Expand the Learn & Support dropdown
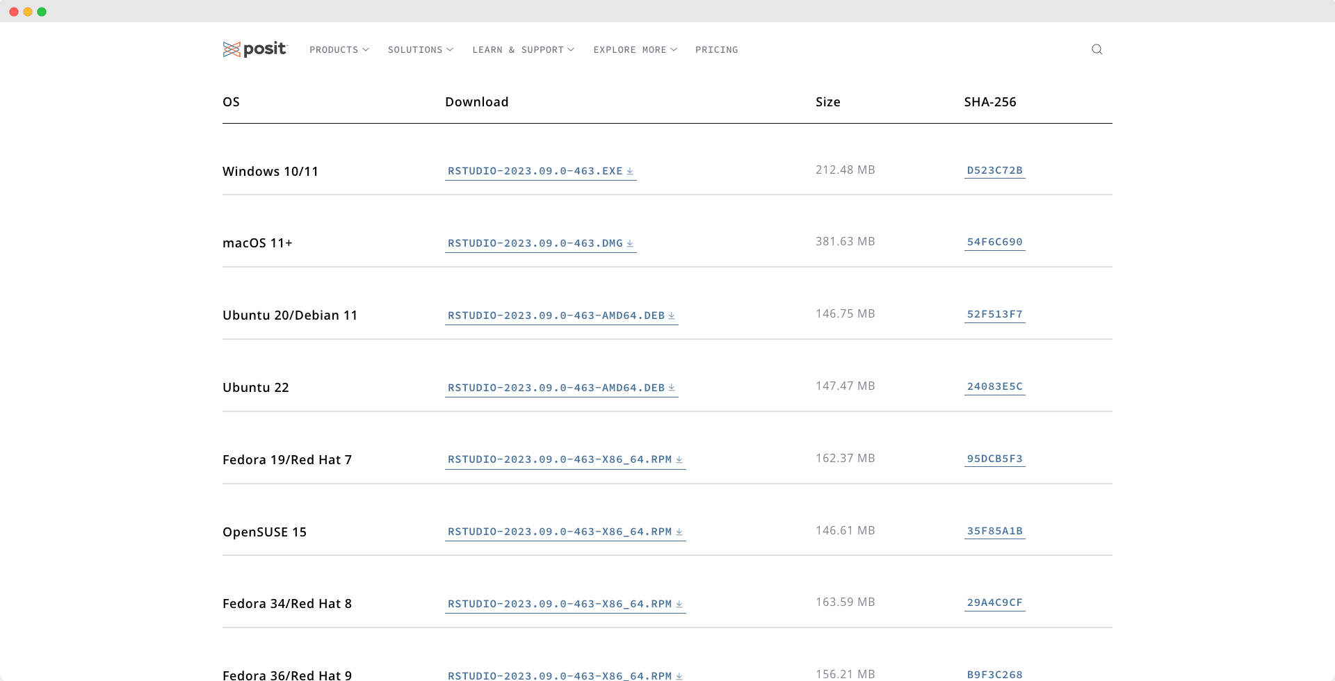 [523, 50]
